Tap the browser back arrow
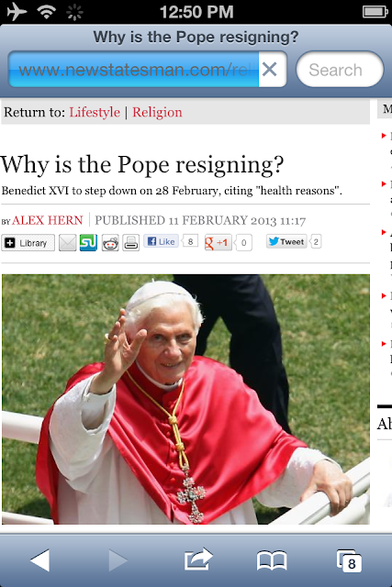This screenshot has height=587, width=392. [x=40, y=560]
